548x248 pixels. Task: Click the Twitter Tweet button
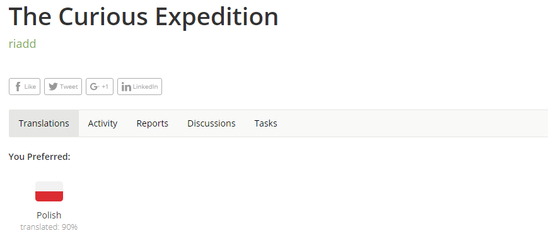click(63, 86)
